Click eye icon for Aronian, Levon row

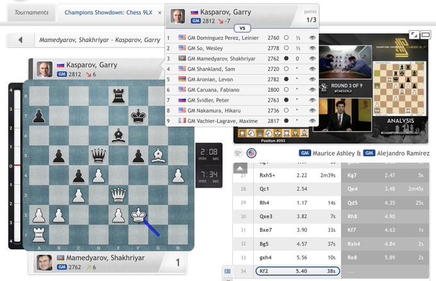[x=312, y=79]
